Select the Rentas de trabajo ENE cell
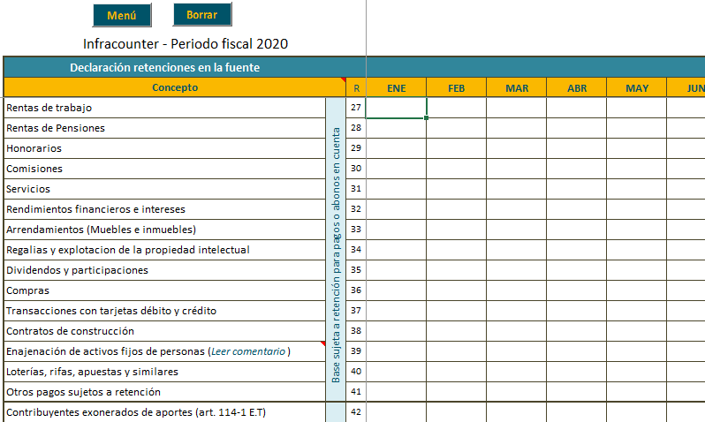 click(x=396, y=108)
